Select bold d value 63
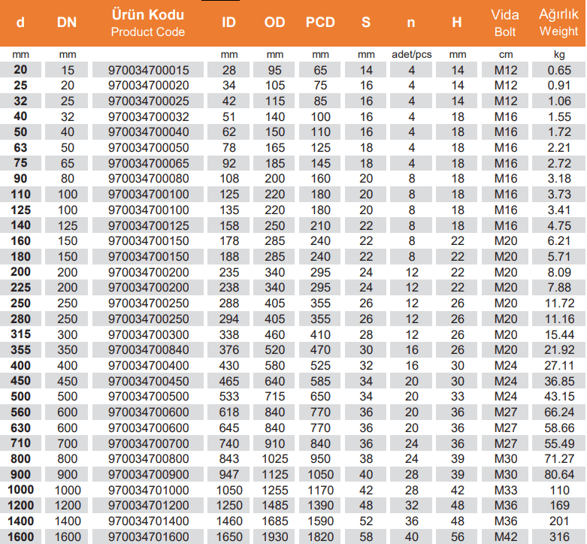The image size is (587, 544). 20,148
